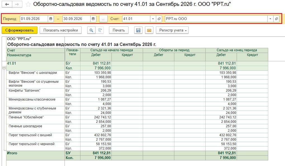
Task: Open the period selection ellipsis button
Action: [x=103, y=19]
